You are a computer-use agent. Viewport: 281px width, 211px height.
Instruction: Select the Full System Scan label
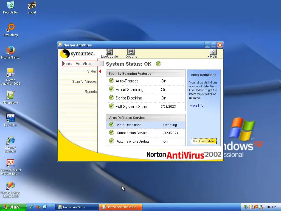coord(131,107)
